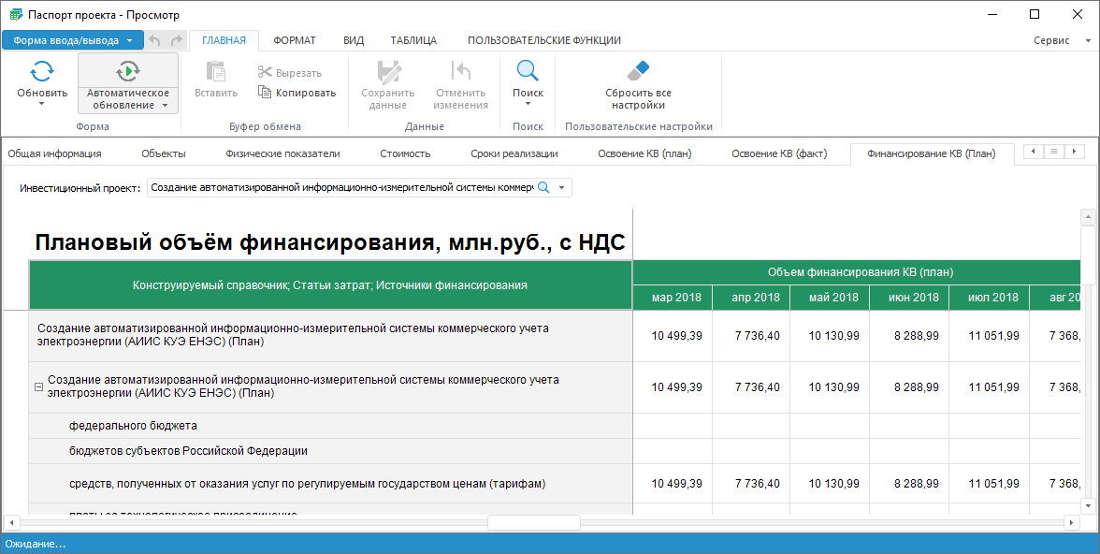The image size is (1100, 554).
Task: Click the Поиск magnifier icon
Action: pos(528,71)
